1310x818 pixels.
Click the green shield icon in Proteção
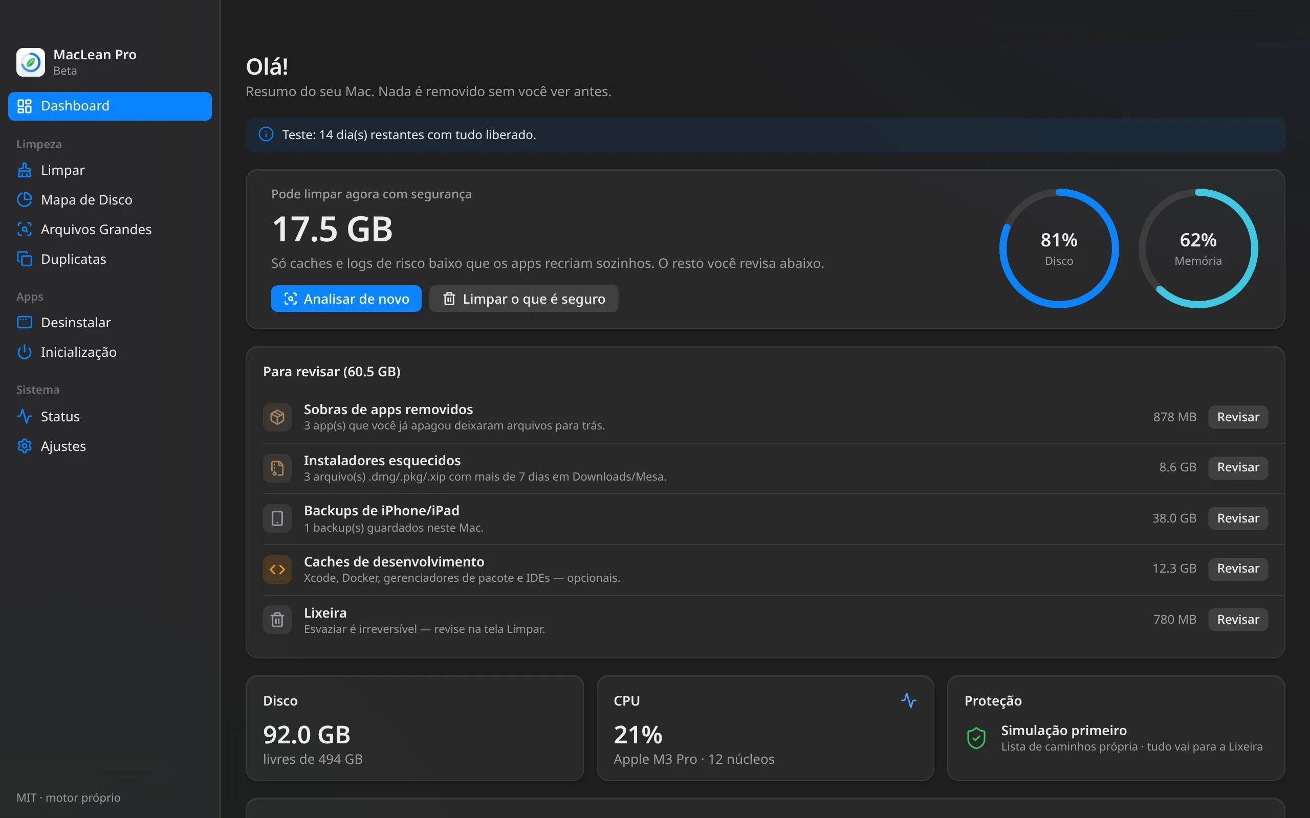(x=976, y=738)
